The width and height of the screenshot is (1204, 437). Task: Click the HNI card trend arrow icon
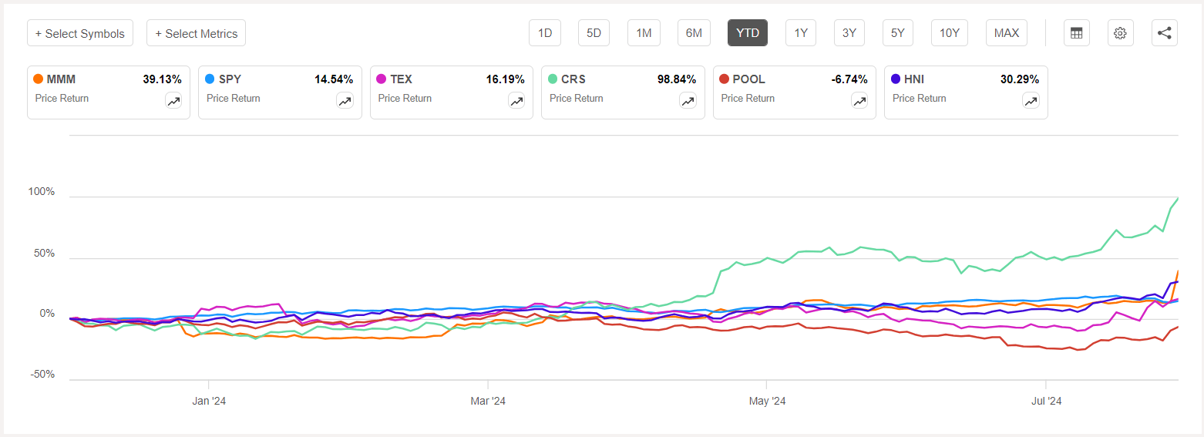[1031, 101]
